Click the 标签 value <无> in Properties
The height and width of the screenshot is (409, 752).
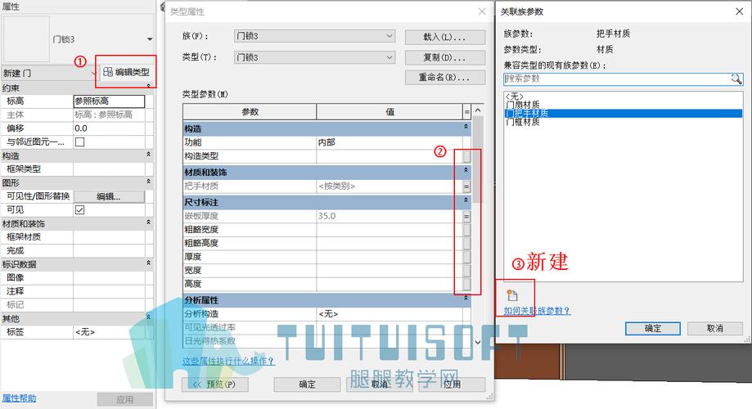[x=109, y=332]
